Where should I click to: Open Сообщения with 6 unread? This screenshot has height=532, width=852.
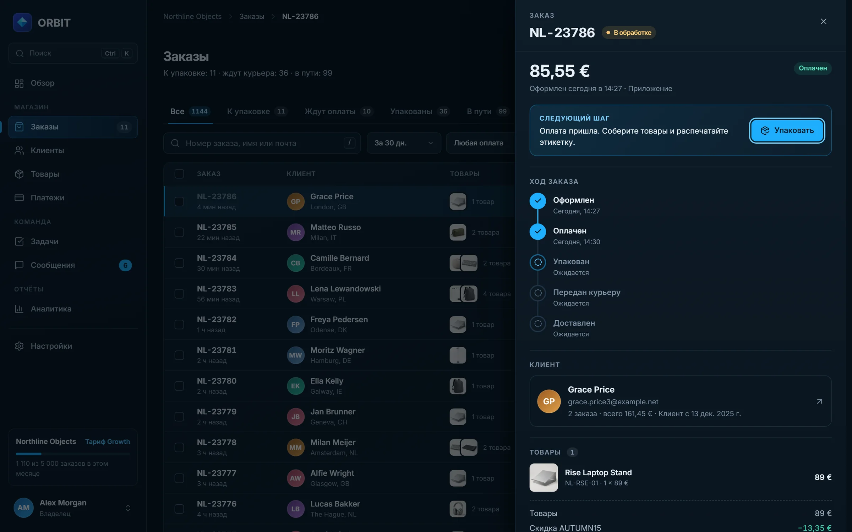click(73, 265)
